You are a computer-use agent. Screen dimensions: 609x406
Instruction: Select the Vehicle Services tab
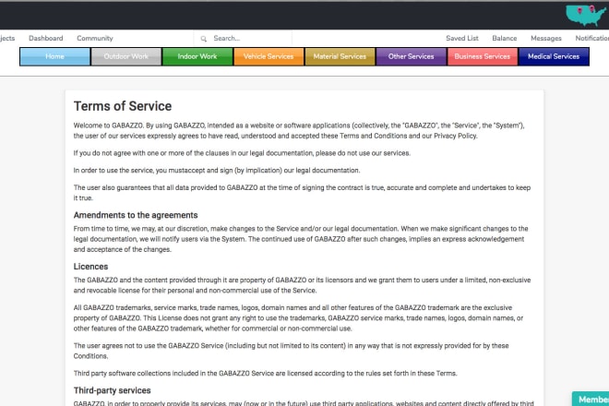pos(269,56)
